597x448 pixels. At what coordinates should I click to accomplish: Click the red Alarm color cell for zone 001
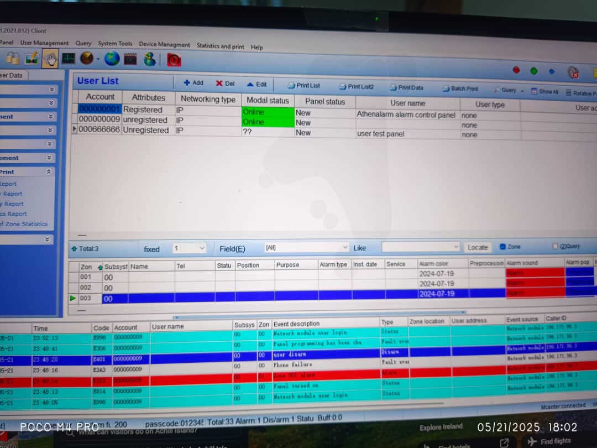[x=535, y=273]
